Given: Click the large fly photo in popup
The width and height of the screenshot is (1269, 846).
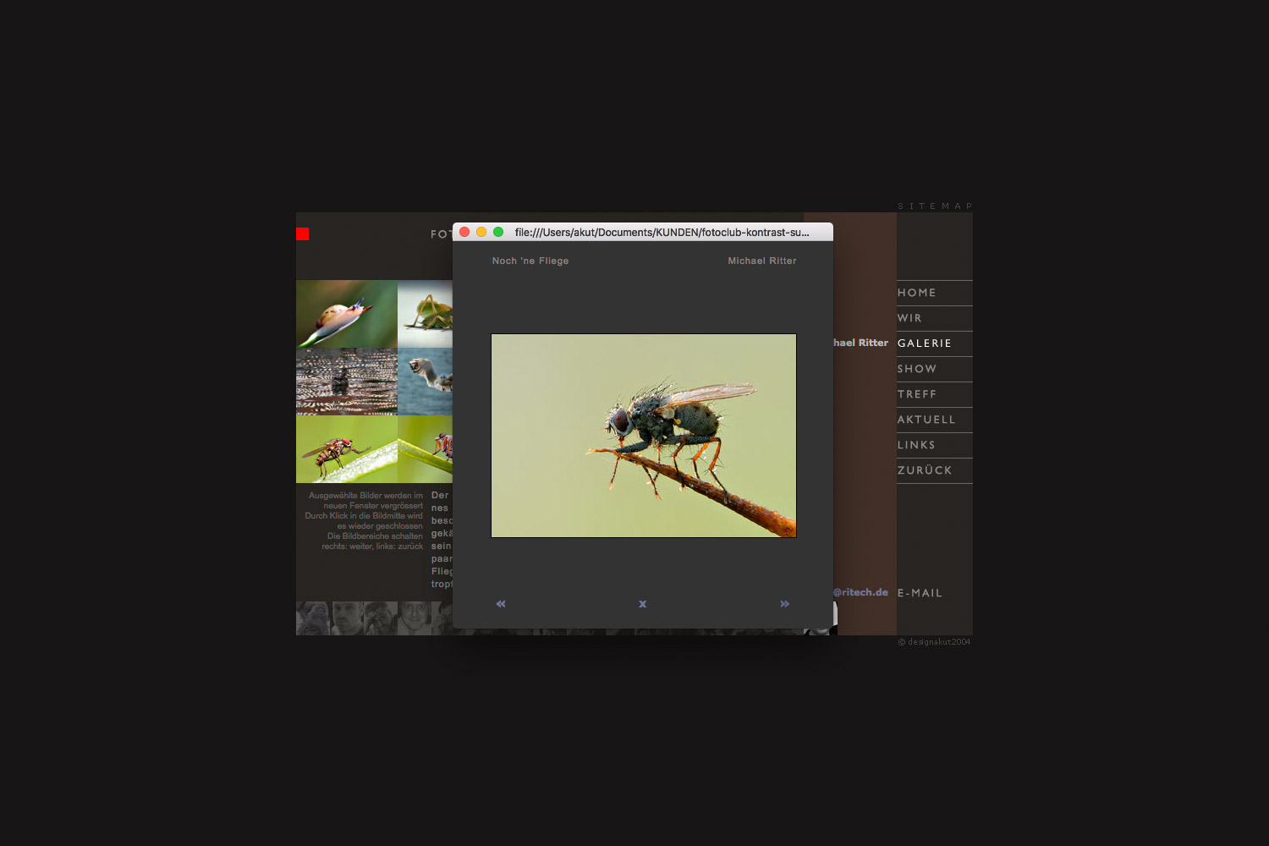Looking at the screenshot, I should pyautogui.click(x=644, y=436).
